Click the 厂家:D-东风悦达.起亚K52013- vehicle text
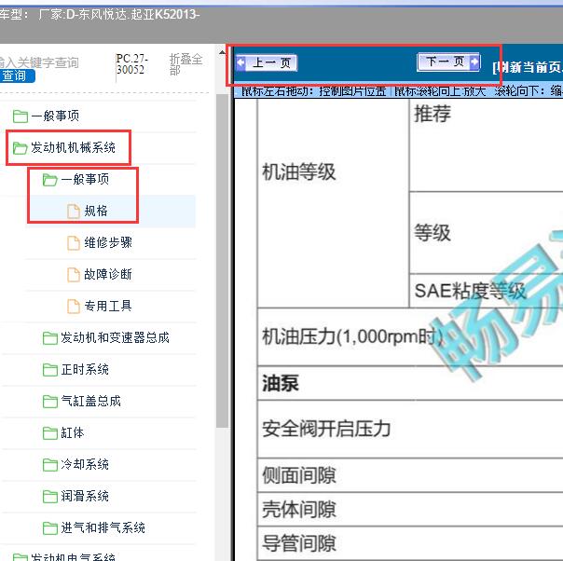 (x=118, y=14)
